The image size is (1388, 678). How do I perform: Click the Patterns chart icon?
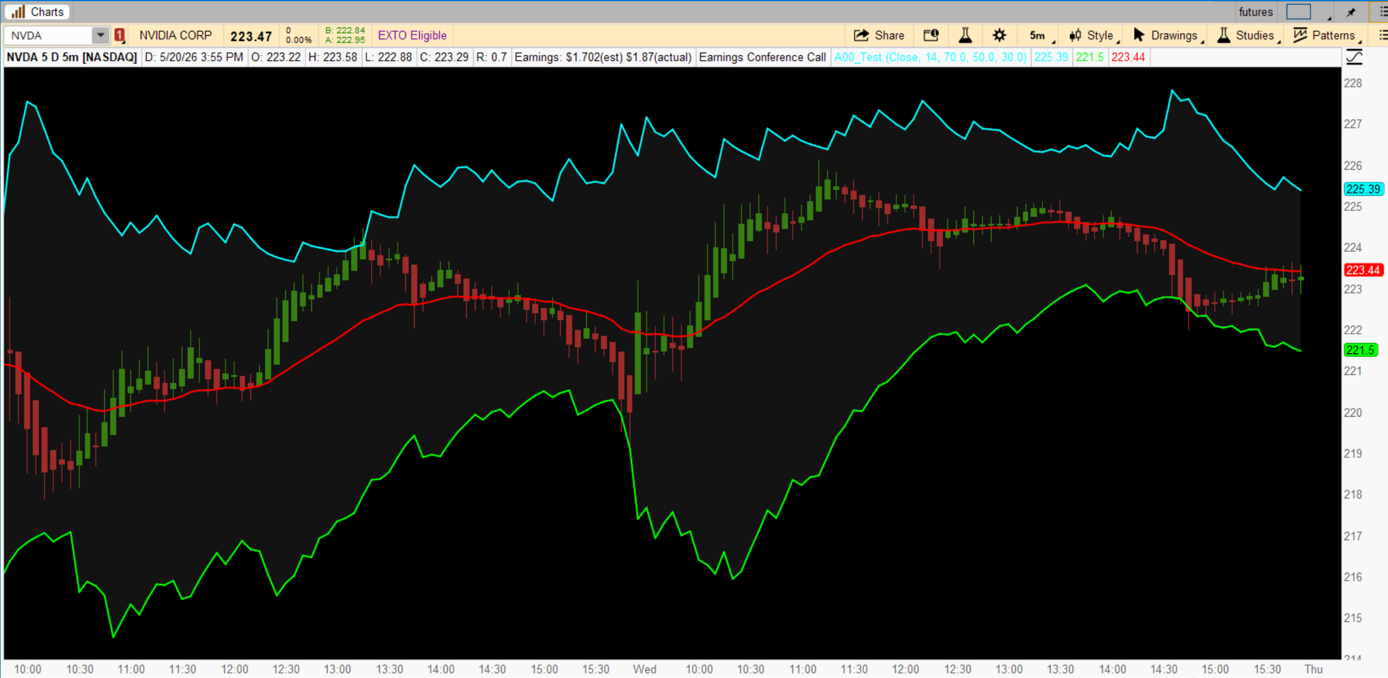pos(1300,35)
